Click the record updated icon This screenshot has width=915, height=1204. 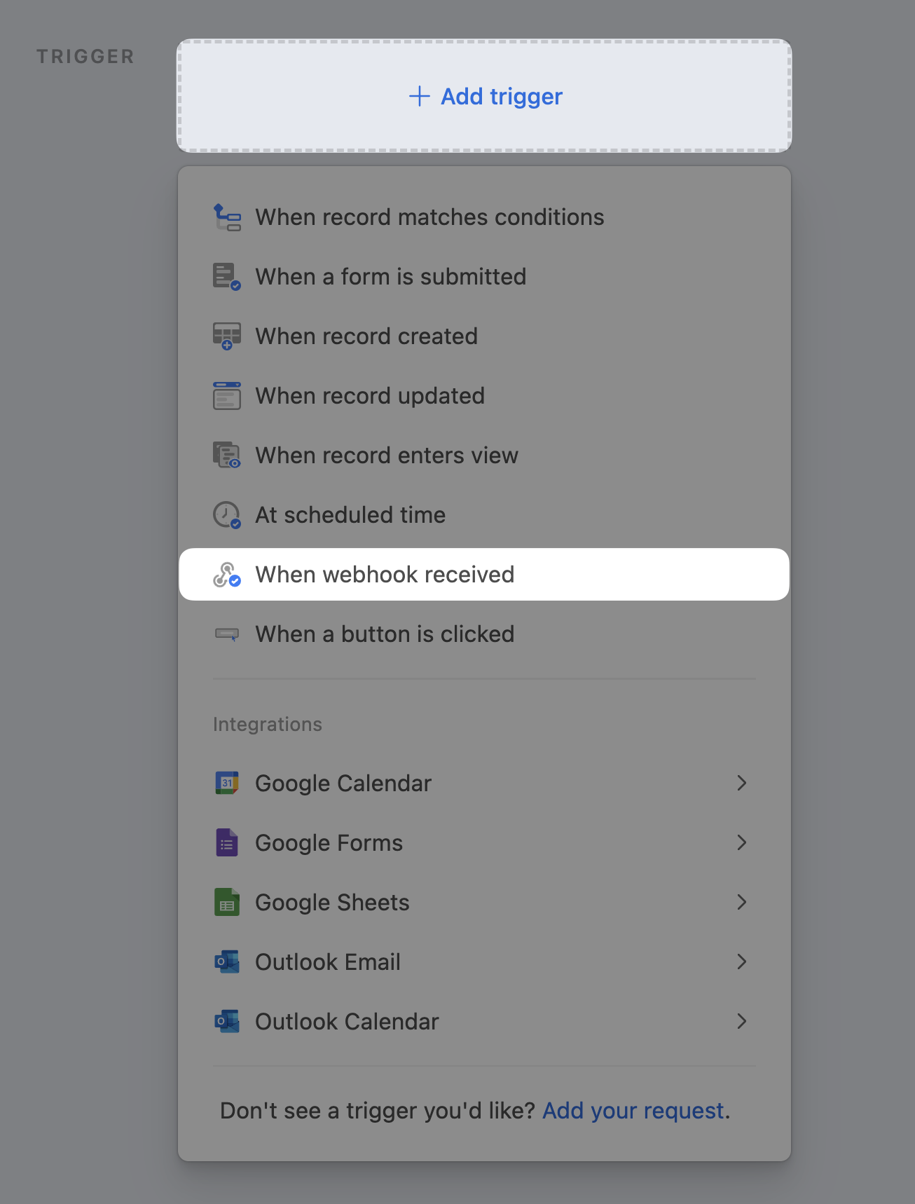[227, 396]
